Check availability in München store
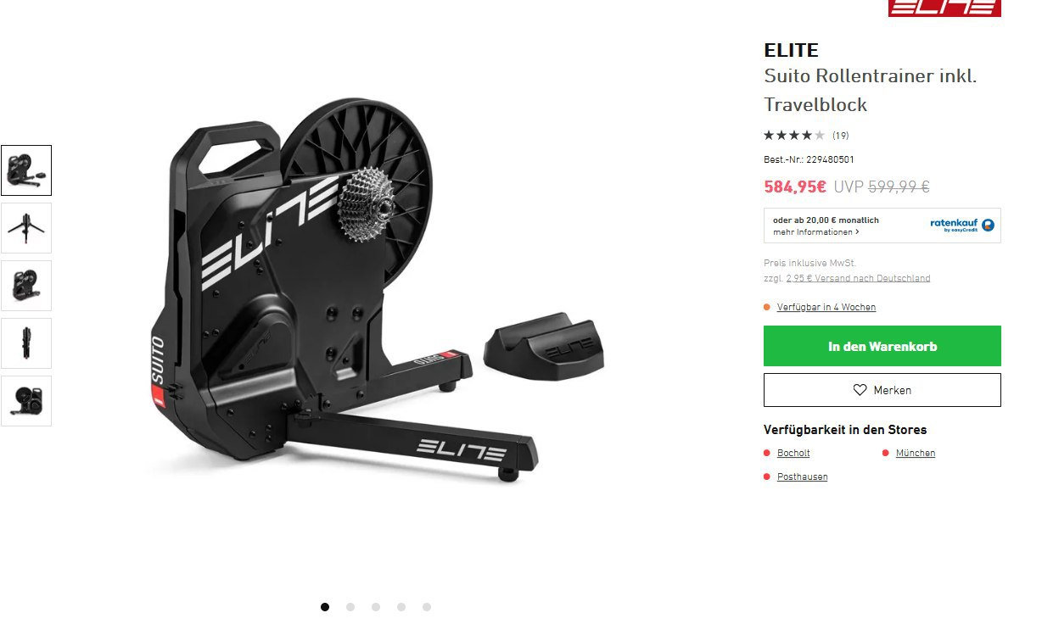This screenshot has height=624, width=1042. tap(916, 453)
